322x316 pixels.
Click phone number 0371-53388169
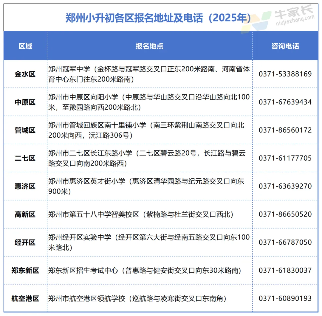[x=285, y=74]
